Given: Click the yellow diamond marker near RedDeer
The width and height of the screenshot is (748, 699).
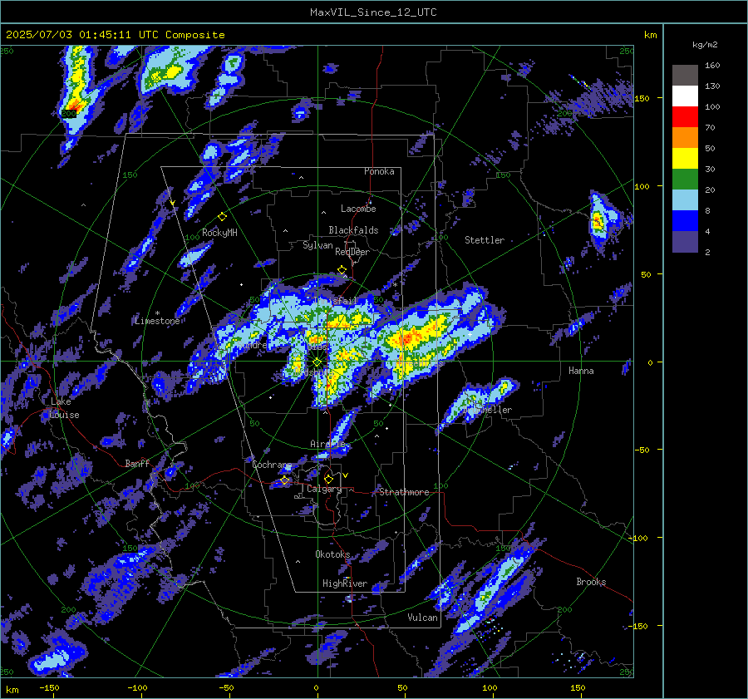Looking at the screenshot, I should pyautogui.click(x=342, y=269).
